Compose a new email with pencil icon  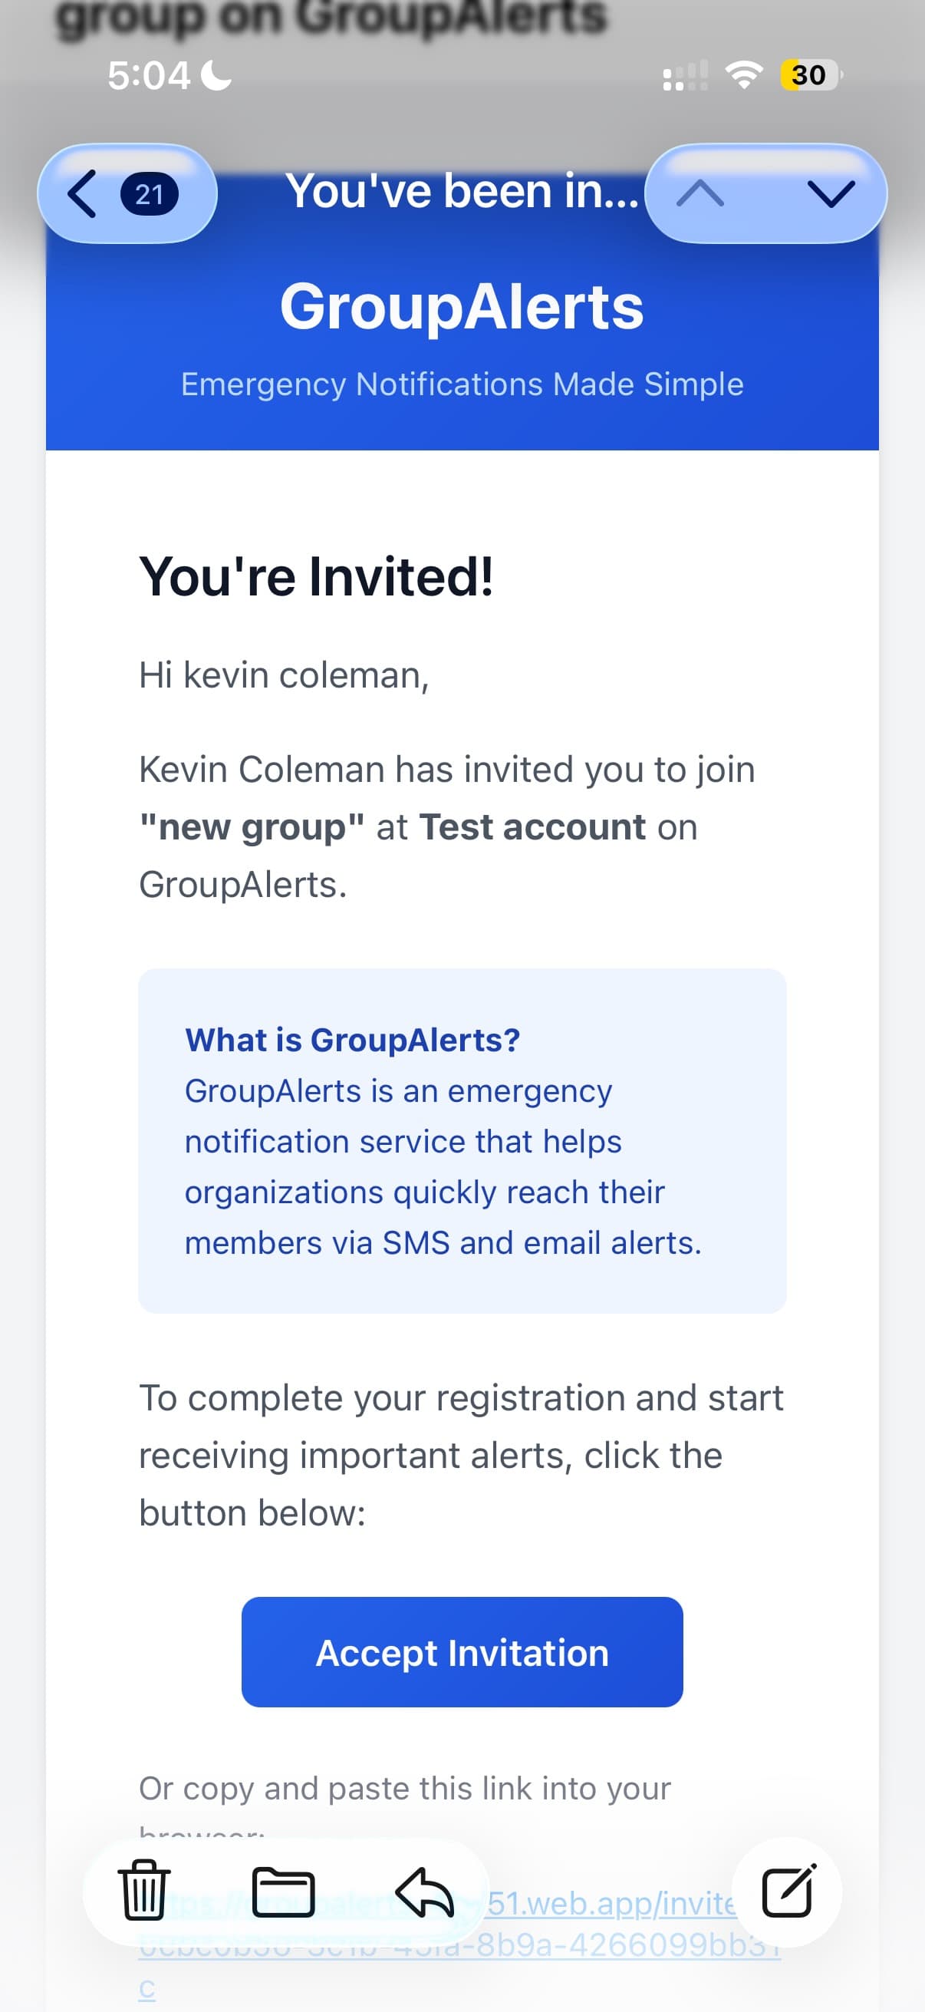(x=786, y=1892)
